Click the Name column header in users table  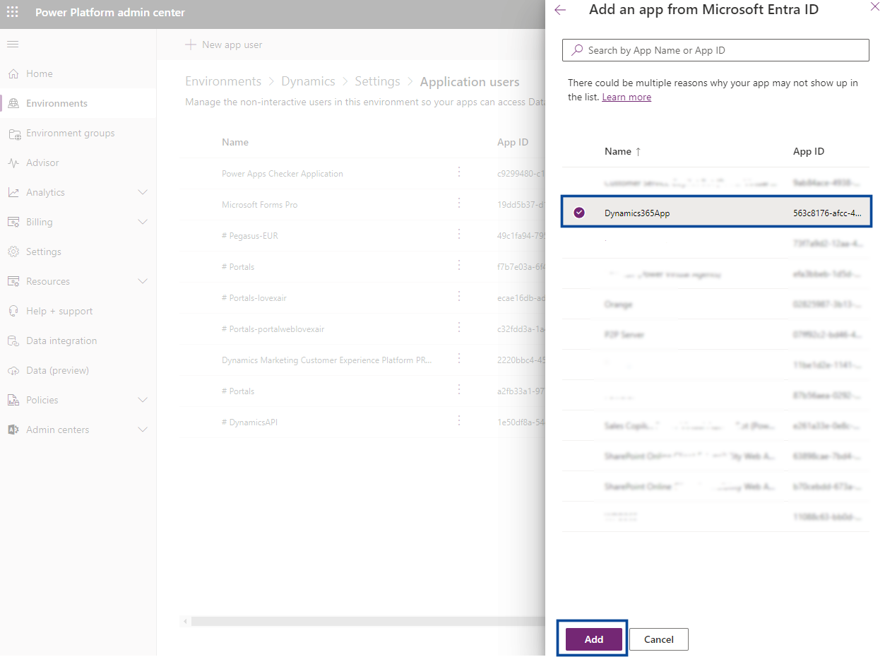[x=235, y=142]
